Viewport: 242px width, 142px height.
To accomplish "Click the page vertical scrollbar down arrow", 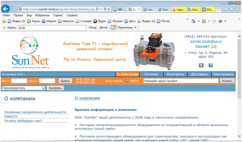I will pyautogui.click(x=239, y=136).
